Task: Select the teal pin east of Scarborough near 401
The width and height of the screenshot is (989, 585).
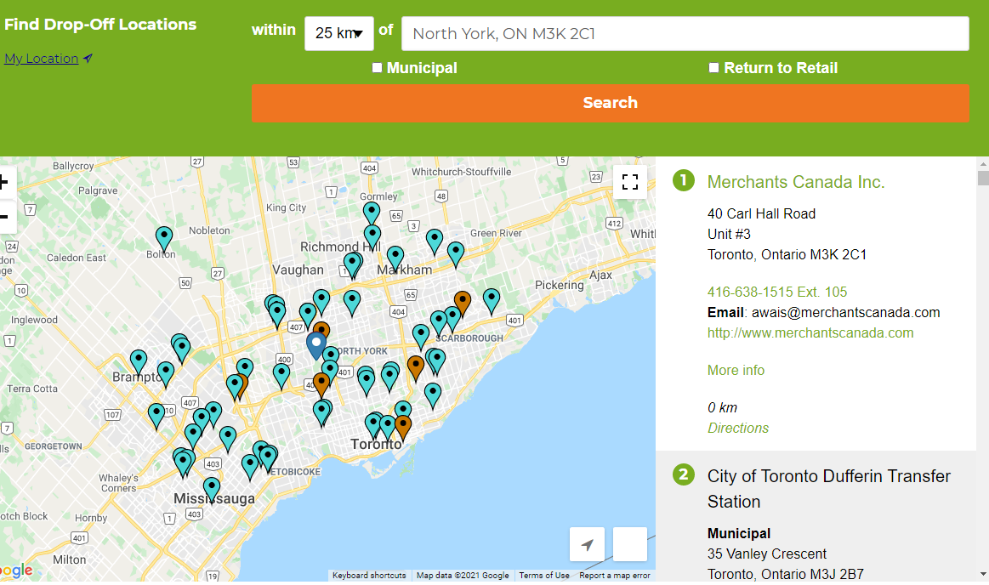Action: pos(492,301)
